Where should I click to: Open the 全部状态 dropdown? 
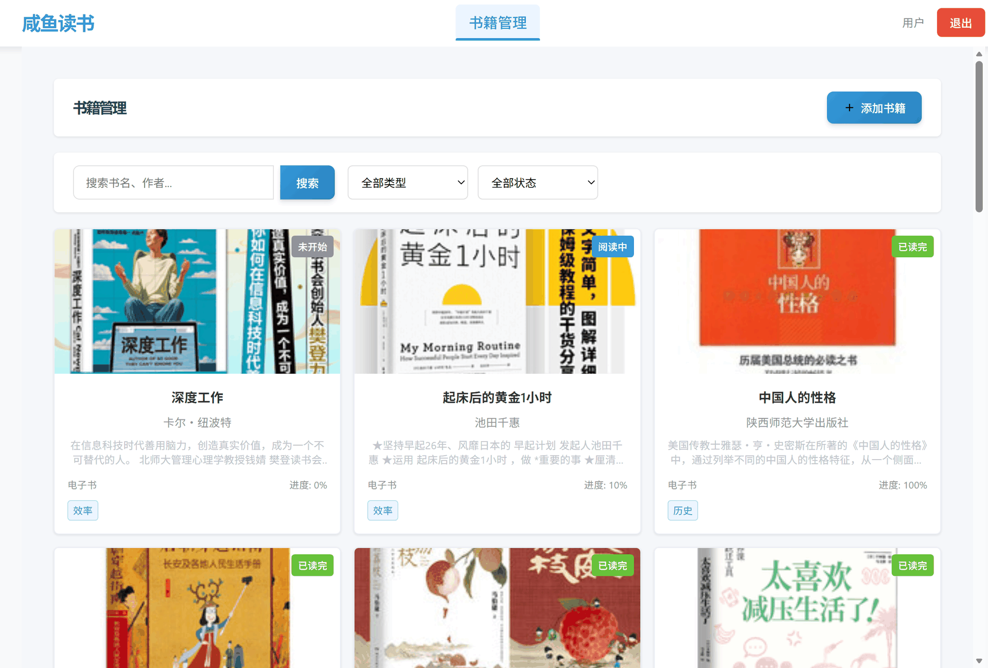537,182
